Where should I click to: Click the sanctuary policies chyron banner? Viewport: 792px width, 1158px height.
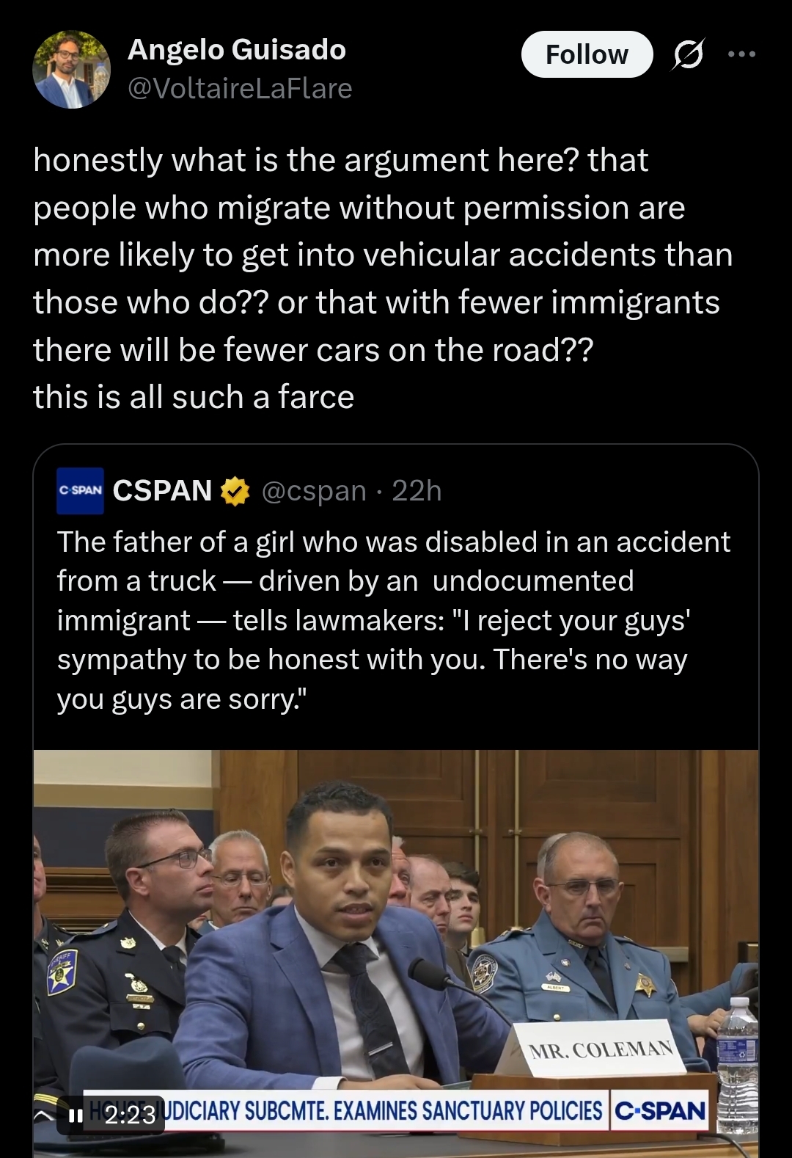(345, 1110)
